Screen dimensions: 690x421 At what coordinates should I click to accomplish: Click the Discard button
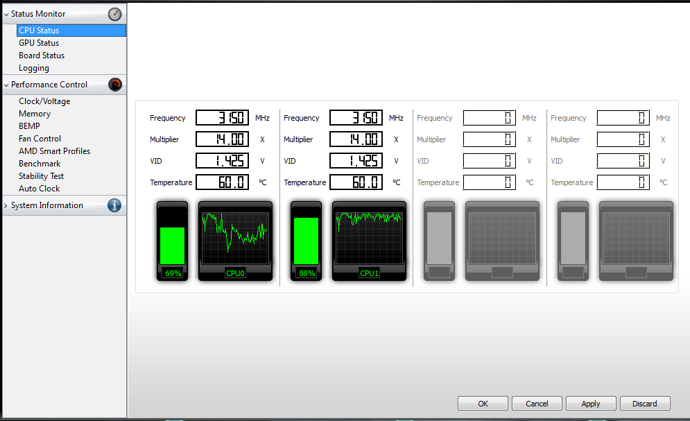645,404
